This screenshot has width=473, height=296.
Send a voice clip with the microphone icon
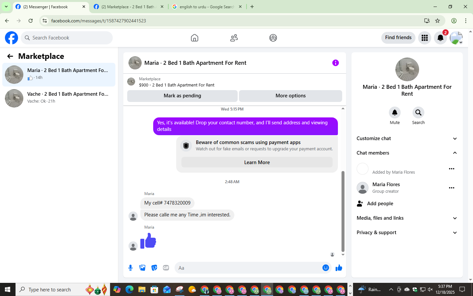tap(130, 268)
